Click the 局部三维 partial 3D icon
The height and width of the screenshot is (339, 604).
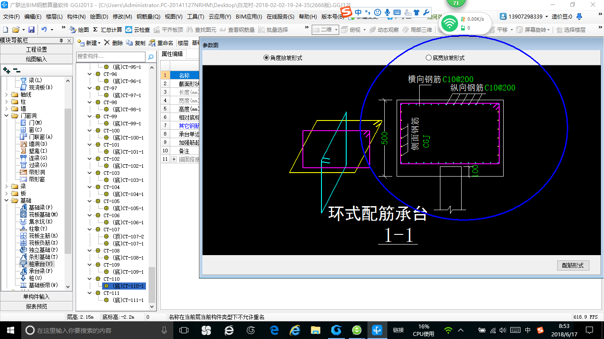coord(417,30)
